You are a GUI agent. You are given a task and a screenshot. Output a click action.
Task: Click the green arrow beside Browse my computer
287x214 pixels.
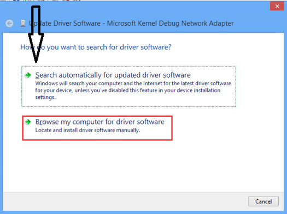coord(28,122)
